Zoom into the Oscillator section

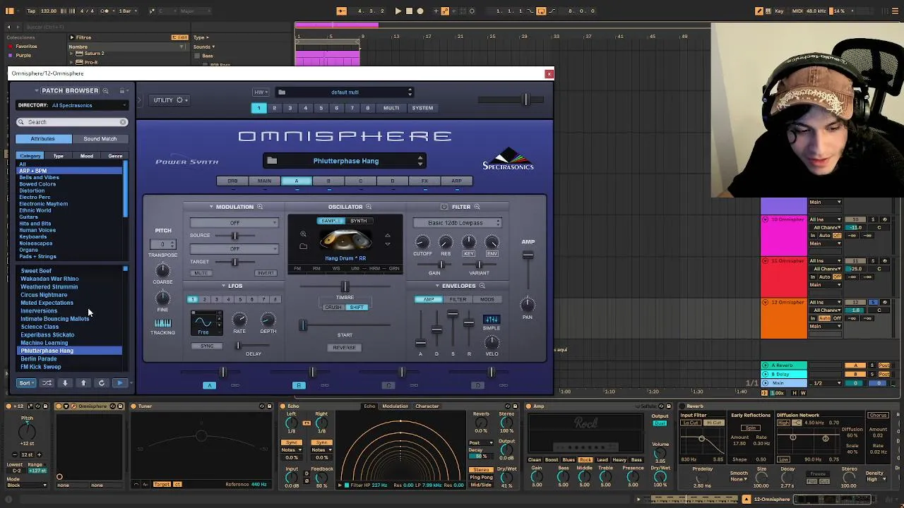[369, 207]
